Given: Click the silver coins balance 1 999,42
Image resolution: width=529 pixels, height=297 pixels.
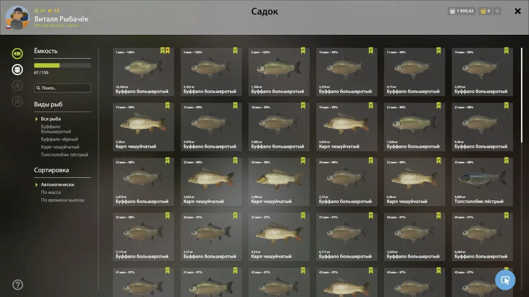Looking at the screenshot, I should click(x=462, y=11).
